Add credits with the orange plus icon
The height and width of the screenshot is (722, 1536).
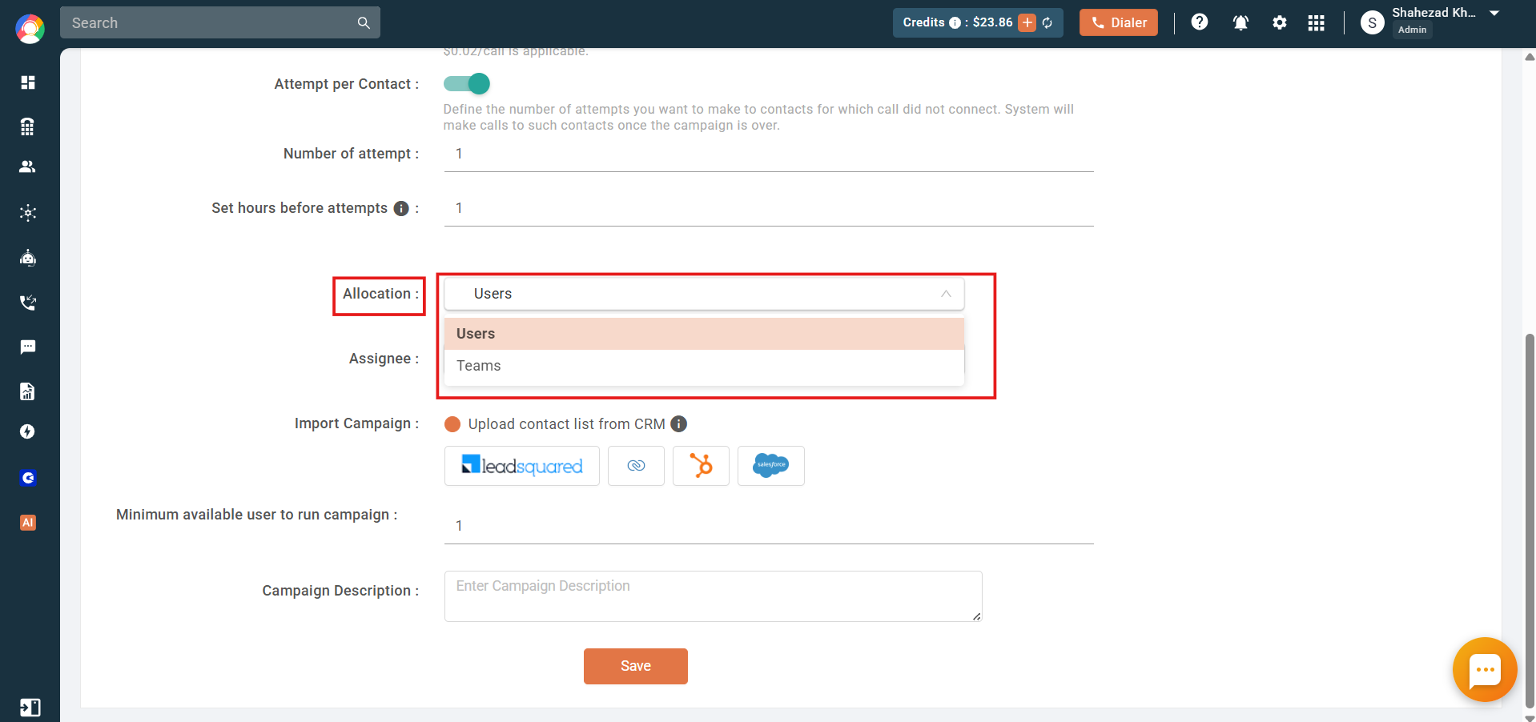coord(1027,22)
